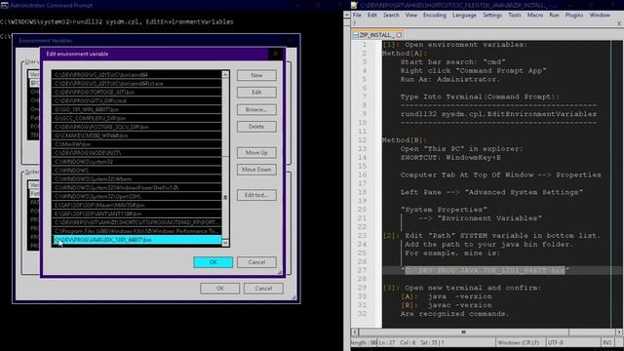
Task: Open the Window menu
Action: click(x=600, y=16)
